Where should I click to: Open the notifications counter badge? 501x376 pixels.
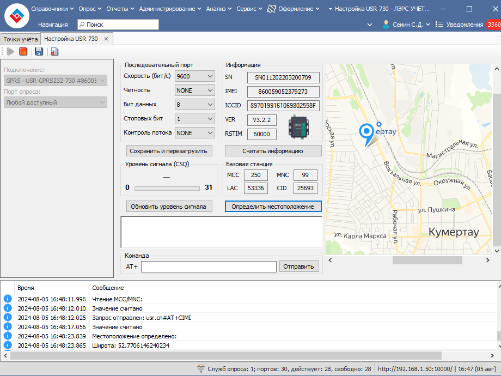click(x=493, y=25)
